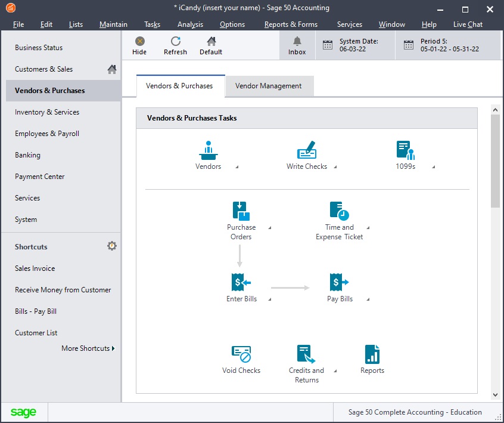
Task: Expand the Vendors dropdown arrow
Action: pos(237,166)
